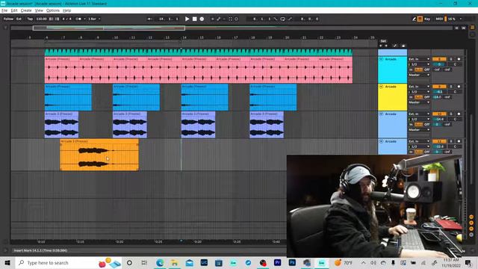Open the Help menu

click(66, 10)
